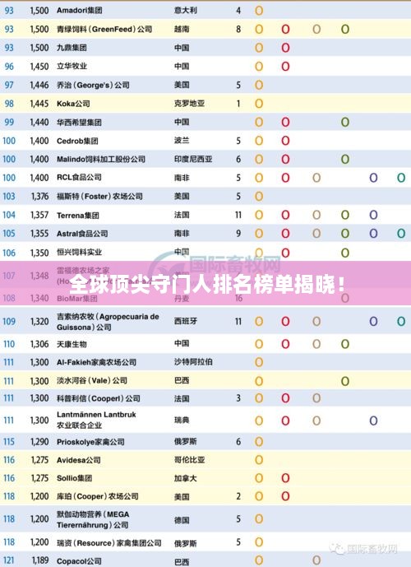This screenshot has height=567, width=411.
Task: Click the tonnage value '1,450'
Action: [39, 66]
